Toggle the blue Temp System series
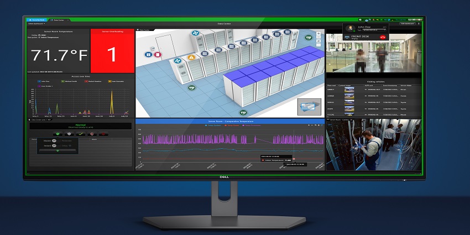This screenshot has height=235, width=470. 213,126
